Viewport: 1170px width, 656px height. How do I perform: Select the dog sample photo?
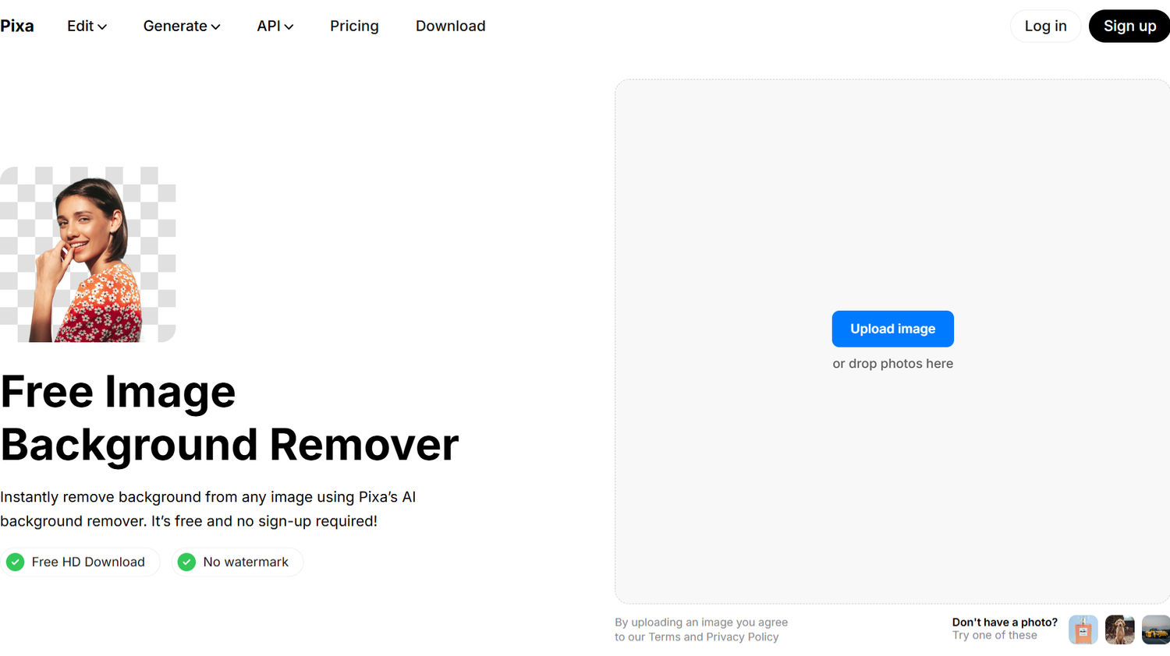pyautogui.click(x=1119, y=630)
